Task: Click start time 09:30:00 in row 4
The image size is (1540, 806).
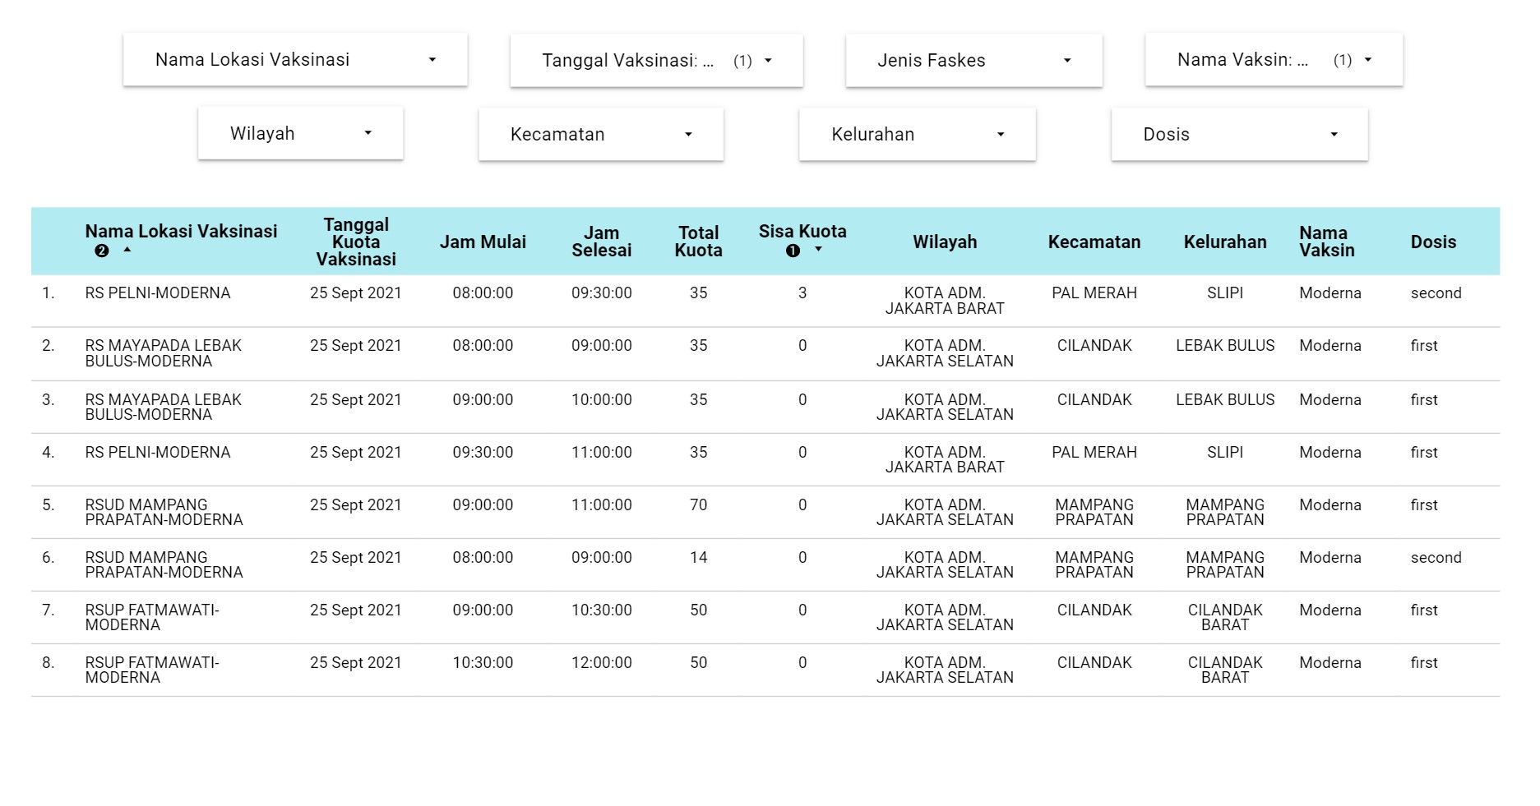Action: (483, 453)
